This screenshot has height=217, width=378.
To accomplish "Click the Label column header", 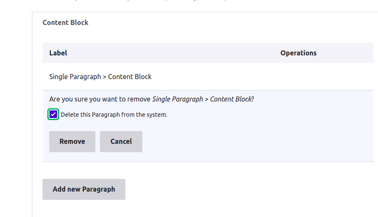I will click(58, 53).
